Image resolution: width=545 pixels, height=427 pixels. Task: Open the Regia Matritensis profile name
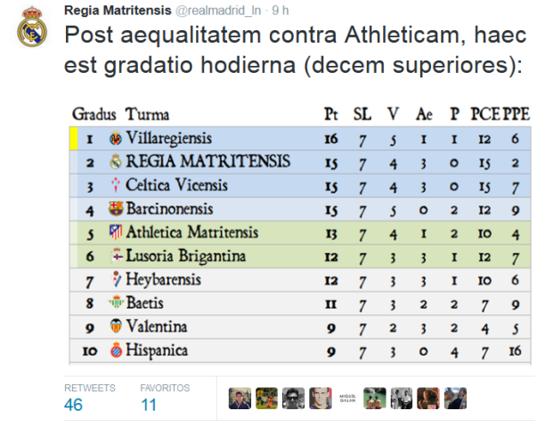click(118, 11)
